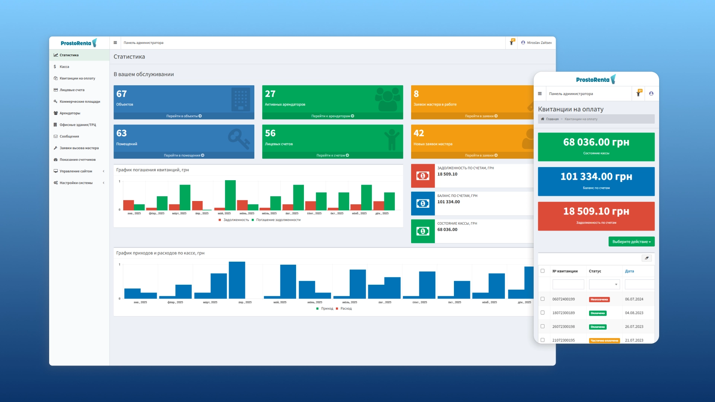This screenshot has height=402, width=715.
Task: Expand the Управление сайтом sidebar section
Action: (76, 171)
